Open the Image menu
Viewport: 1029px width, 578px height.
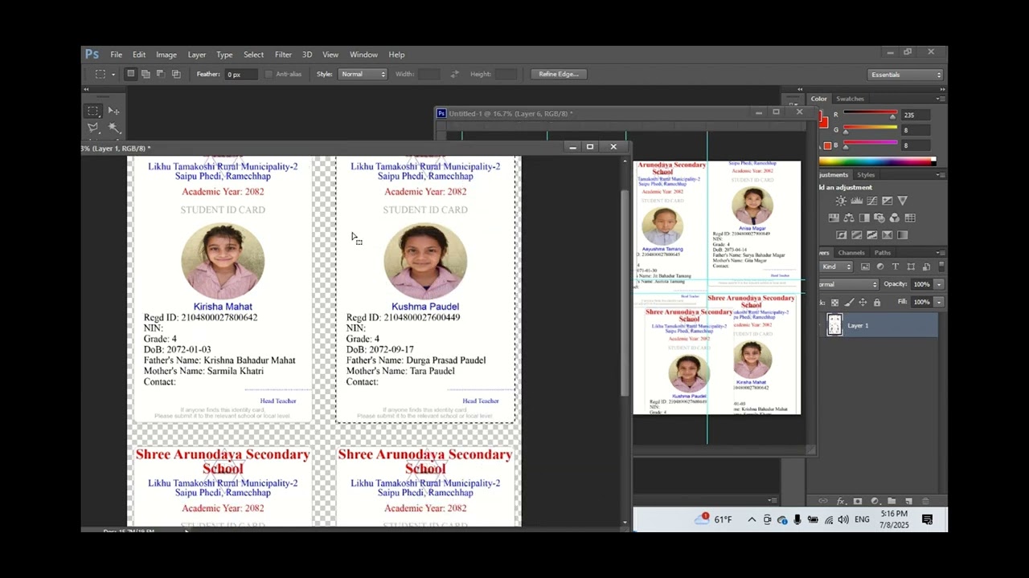166,55
